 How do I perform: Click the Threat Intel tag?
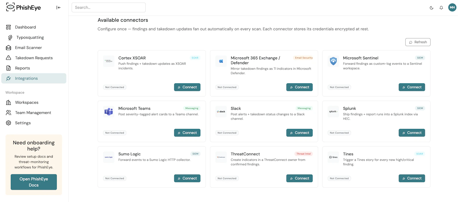[x=303, y=154]
